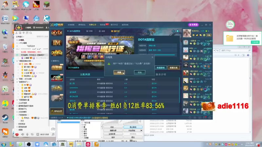Select the OMG game icon in sidebar
262x147 pixels.
pos(57,53)
